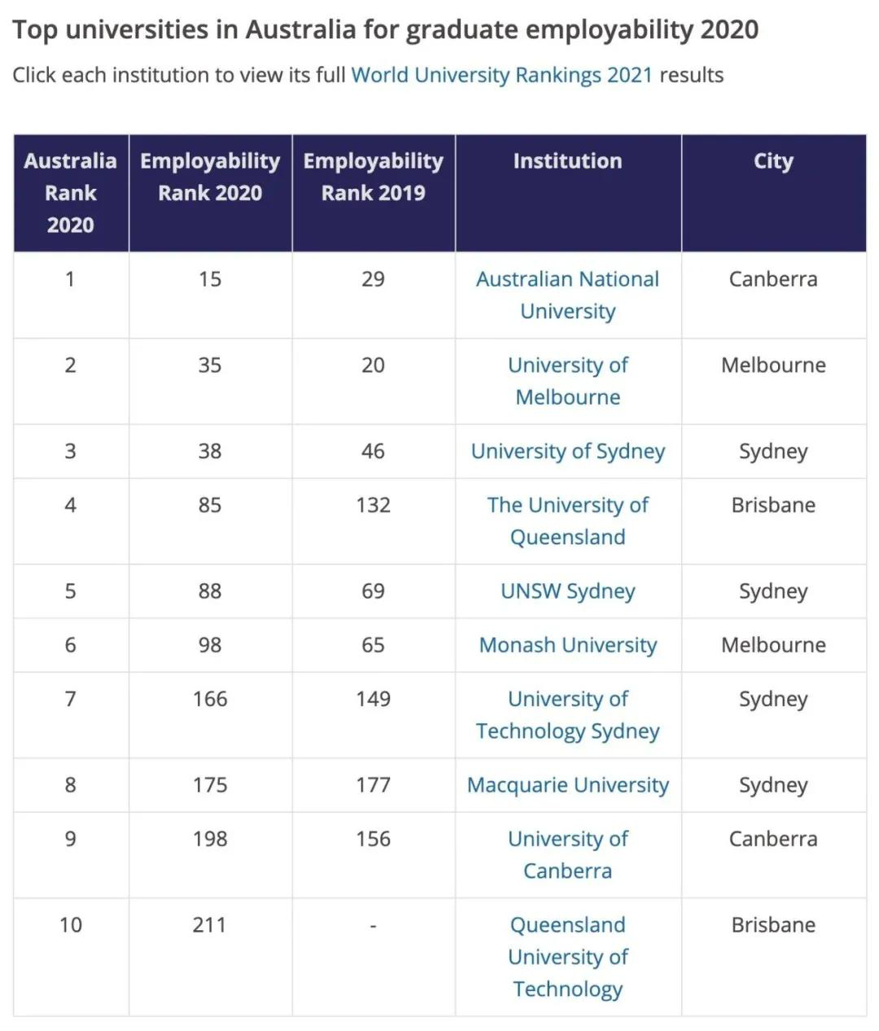The image size is (879, 1031).
Task: Open World University Rankings 2021 link
Action: (501, 75)
